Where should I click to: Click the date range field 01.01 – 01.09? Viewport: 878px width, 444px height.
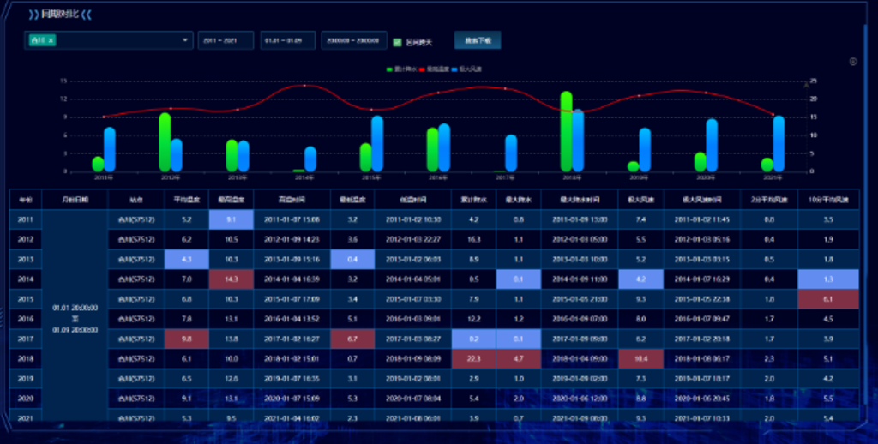pyautogui.click(x=288, y=40)
